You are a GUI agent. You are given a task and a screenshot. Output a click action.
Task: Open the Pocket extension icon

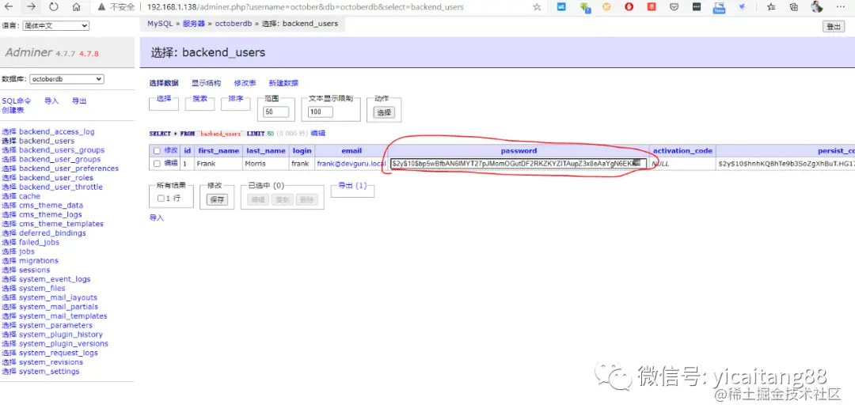tap(674, 7)
